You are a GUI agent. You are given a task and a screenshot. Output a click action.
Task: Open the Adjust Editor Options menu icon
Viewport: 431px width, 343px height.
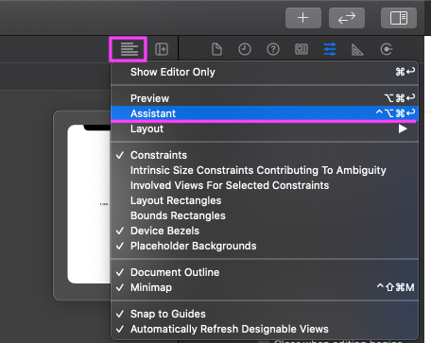[x=129, y=49]
